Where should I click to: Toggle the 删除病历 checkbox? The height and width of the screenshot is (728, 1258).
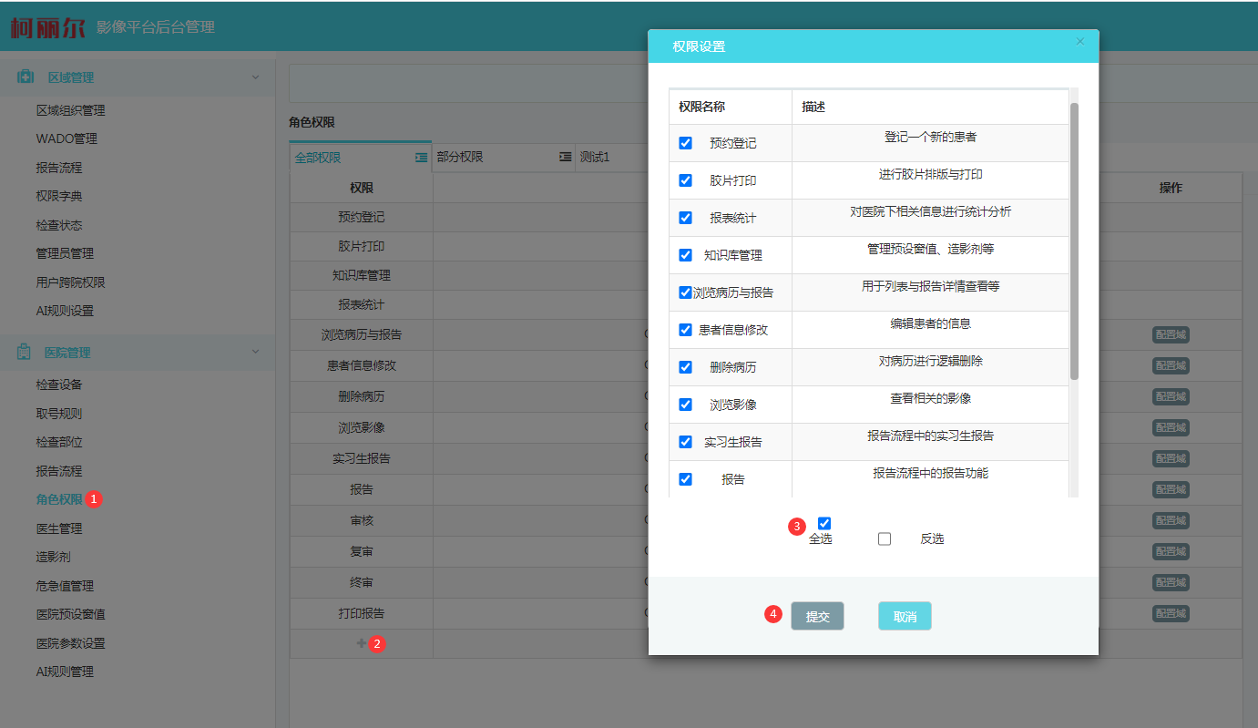(686, 367)
